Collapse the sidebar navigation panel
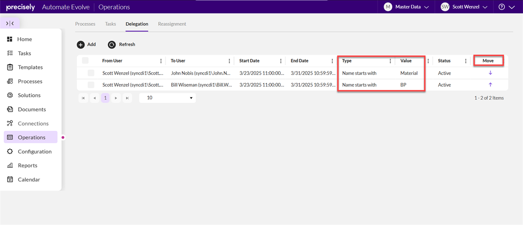 (x=10, y=24)
